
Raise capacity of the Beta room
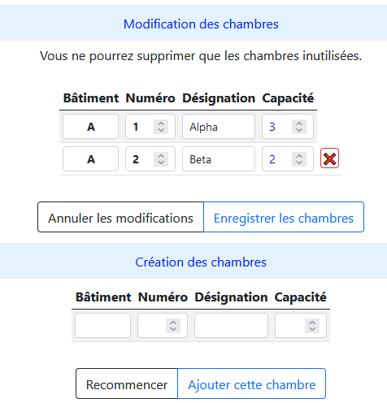(299, 156)
